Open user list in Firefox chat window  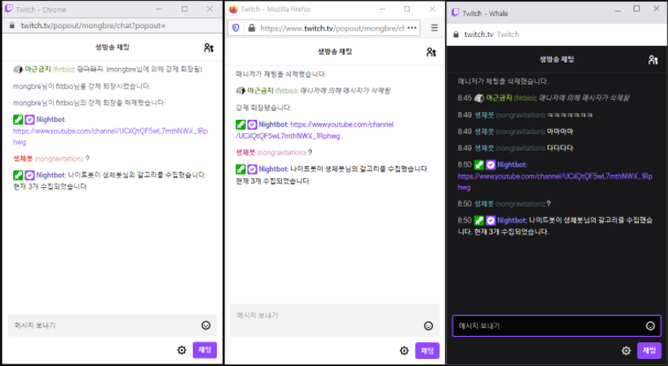point(431,52)
